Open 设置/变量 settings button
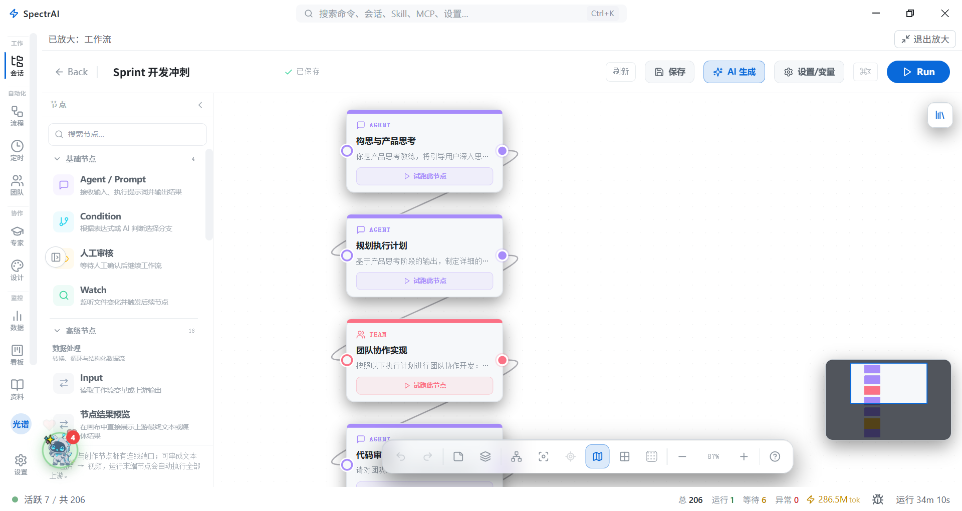The height and width of the screenshot is (511, 962). click(809, 72)
